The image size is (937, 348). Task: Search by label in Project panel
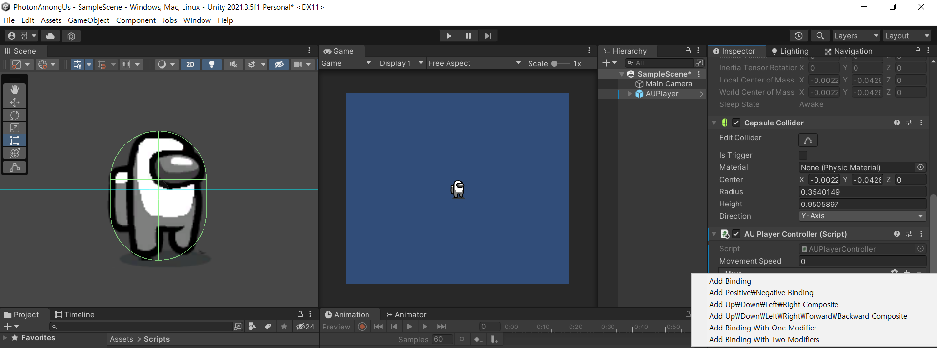point(268,327)
